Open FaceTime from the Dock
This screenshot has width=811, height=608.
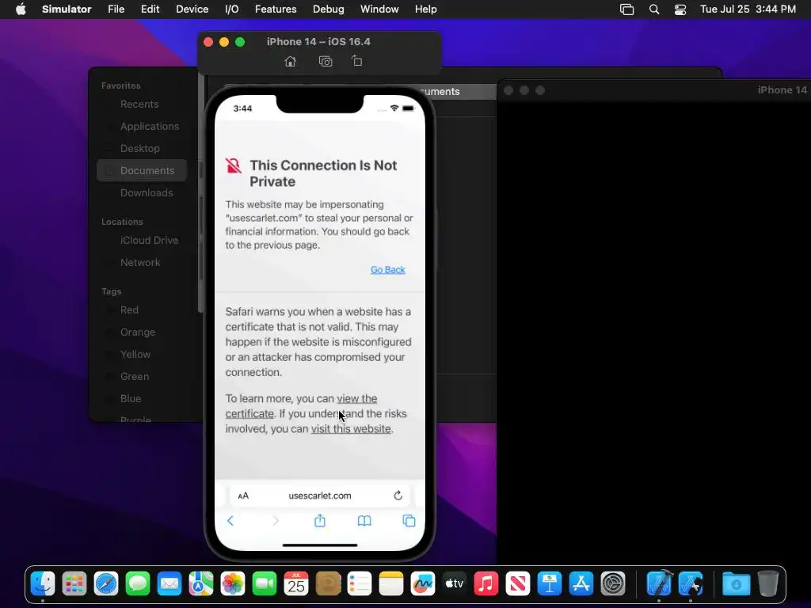[x=265, y=583]
